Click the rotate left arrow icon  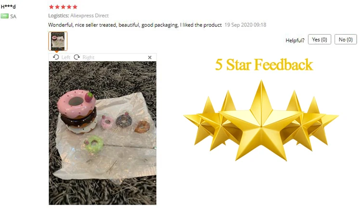[56, 57]
